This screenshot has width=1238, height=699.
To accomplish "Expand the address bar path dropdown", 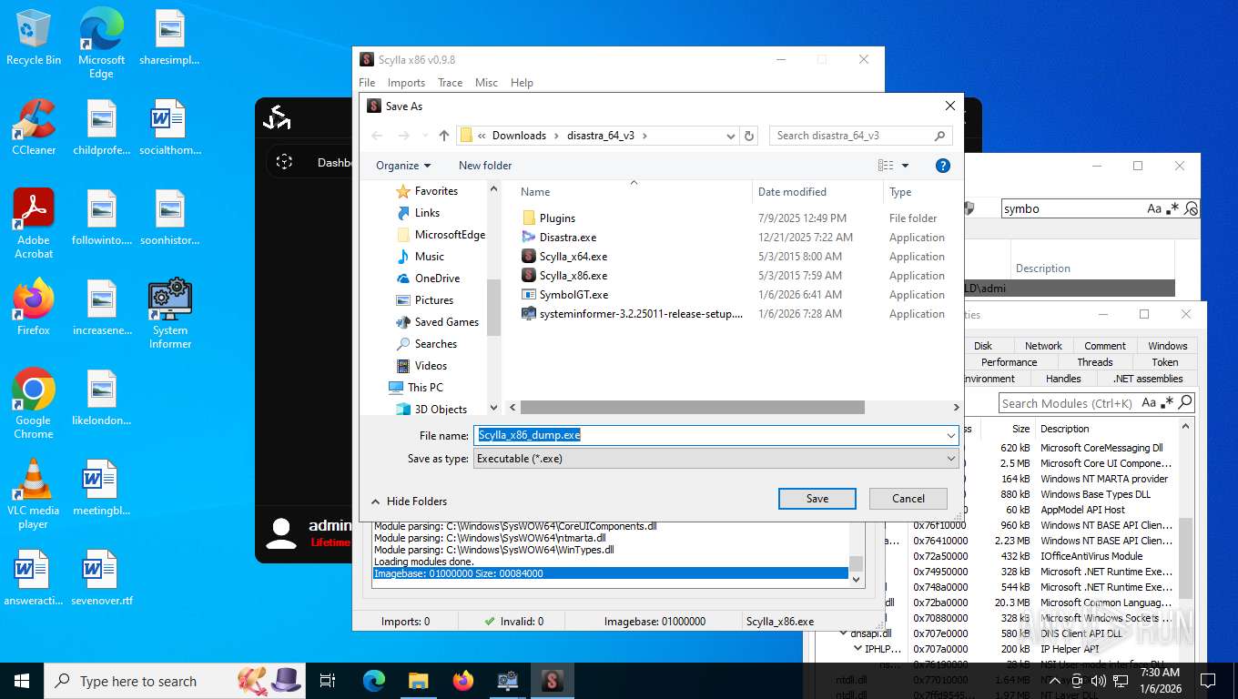I will coord(731,136).
